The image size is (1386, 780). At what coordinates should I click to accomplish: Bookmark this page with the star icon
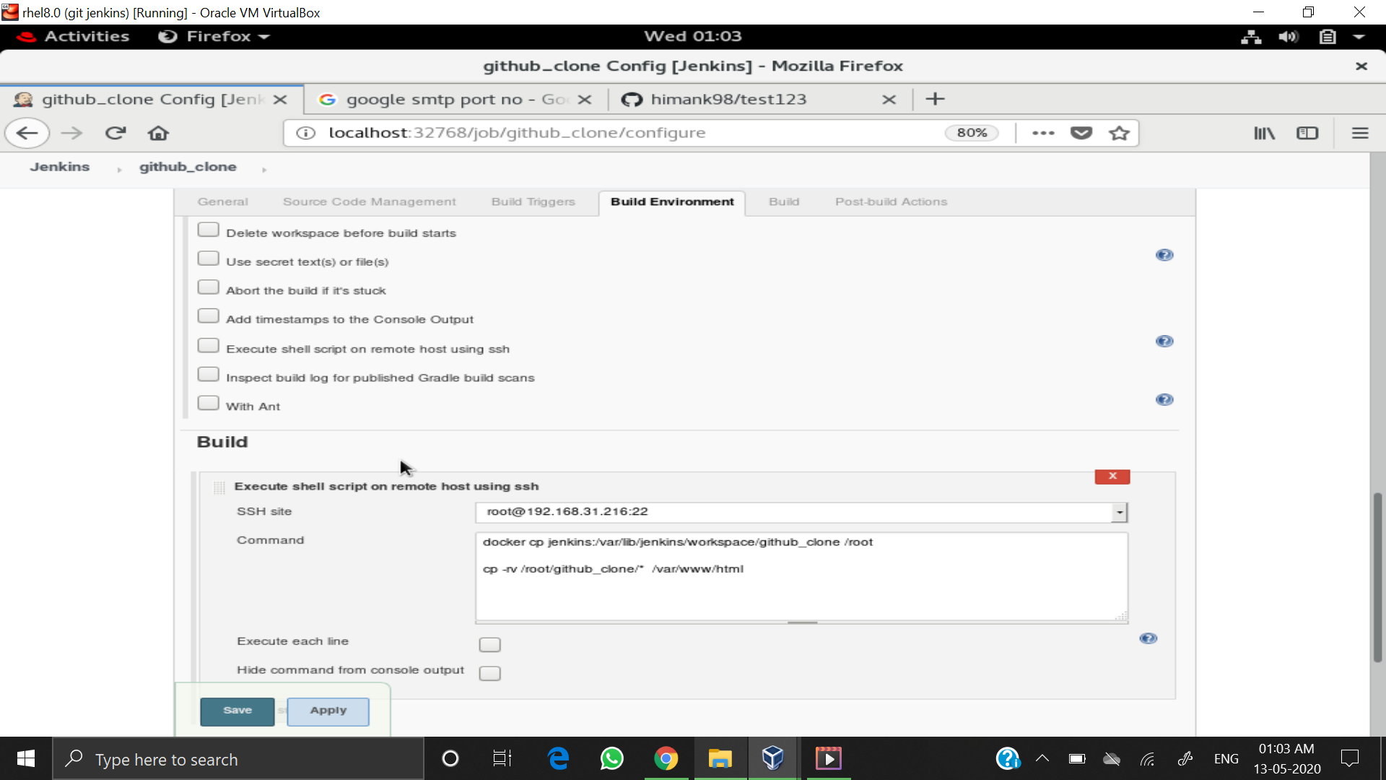[x=1119, y=133]
